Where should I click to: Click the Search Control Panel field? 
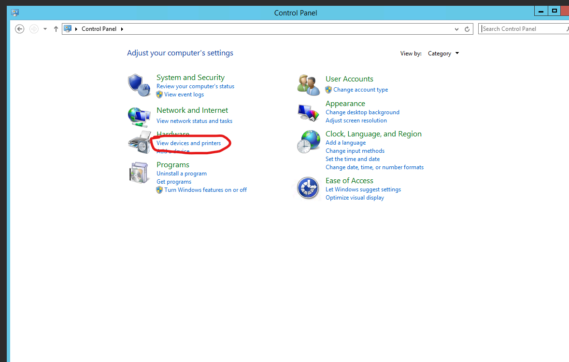[522, 29]
